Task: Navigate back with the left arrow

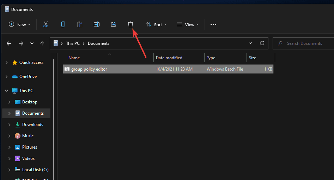Action: (9, 43)
